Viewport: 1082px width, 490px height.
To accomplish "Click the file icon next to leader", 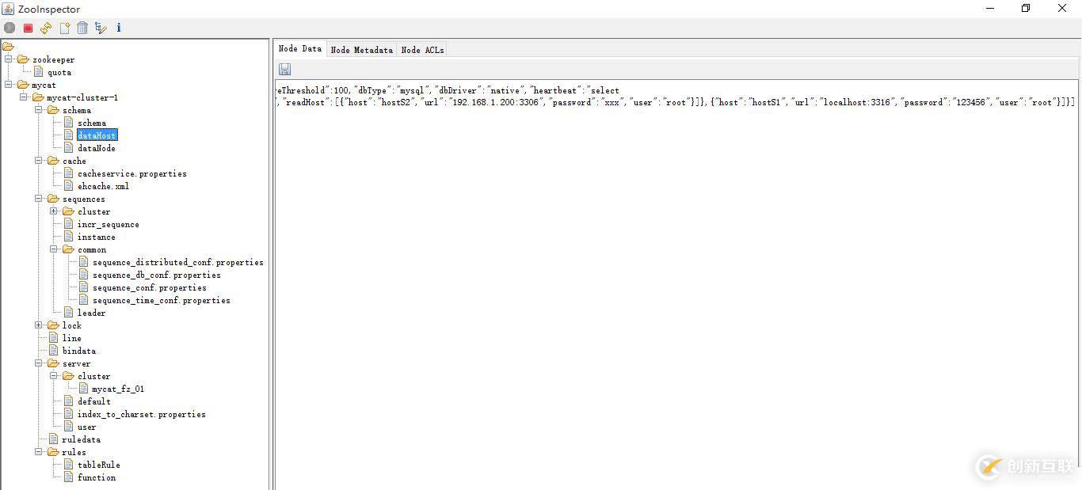I will [69, 313].
